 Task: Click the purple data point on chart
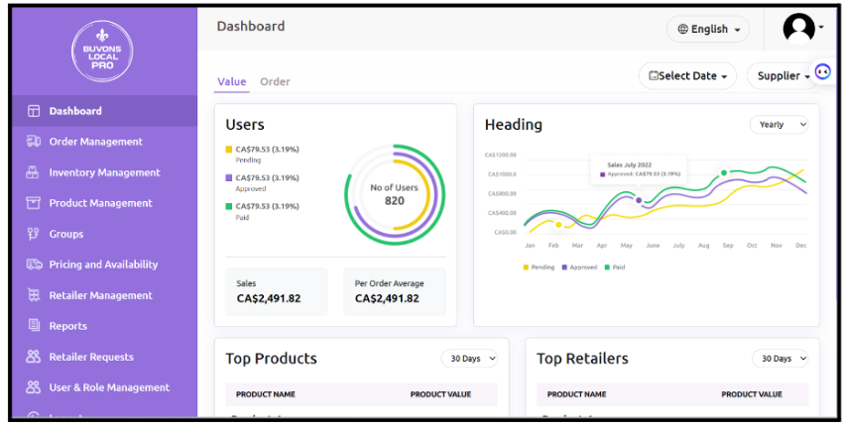[x=639, y=200]
